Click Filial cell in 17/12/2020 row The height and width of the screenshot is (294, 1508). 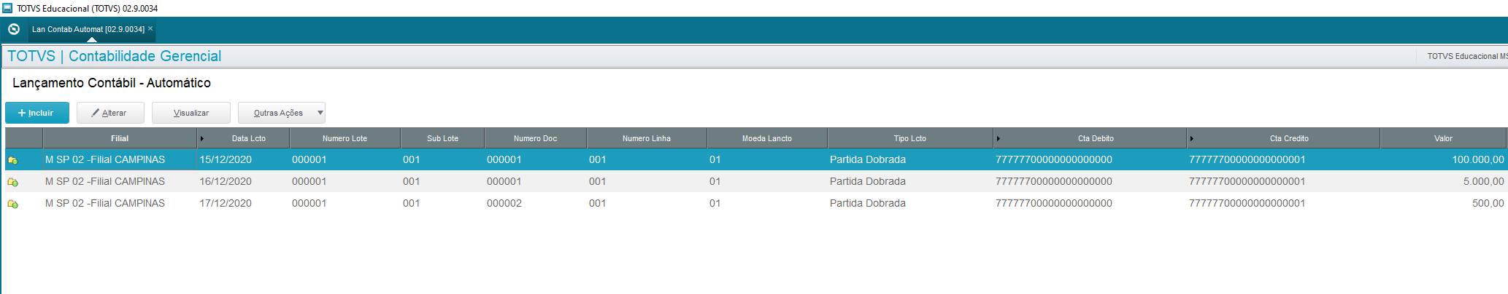click(105, 203)
